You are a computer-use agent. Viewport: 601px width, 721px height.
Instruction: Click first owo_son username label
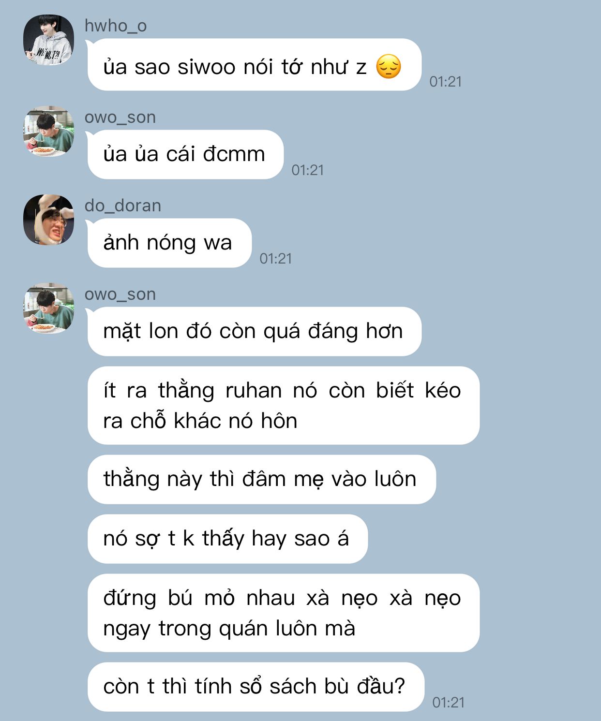pyautogui.click(x=120, y=117)
